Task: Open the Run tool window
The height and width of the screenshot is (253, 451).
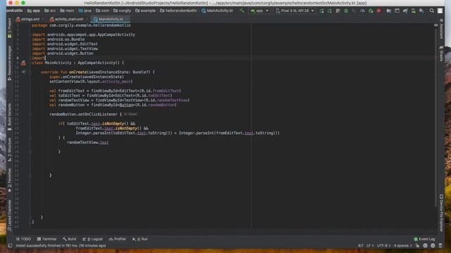Action: pos(140,239)
